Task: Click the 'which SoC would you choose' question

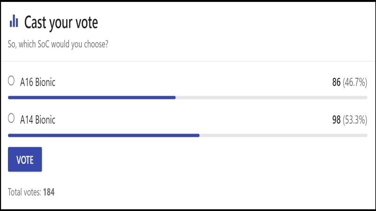Action: pos(59,45)
